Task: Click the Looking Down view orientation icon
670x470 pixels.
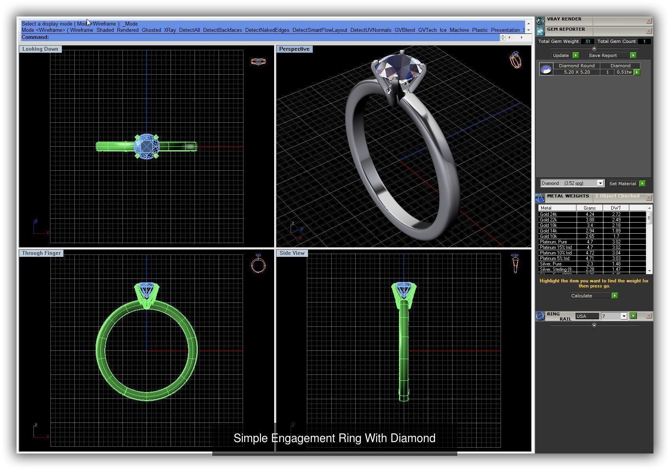Action: coord(258,61)
